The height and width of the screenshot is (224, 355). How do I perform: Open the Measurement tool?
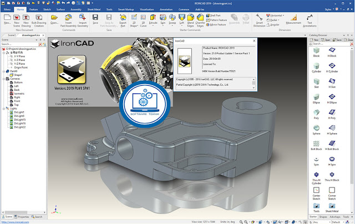[x=293, y=19]
